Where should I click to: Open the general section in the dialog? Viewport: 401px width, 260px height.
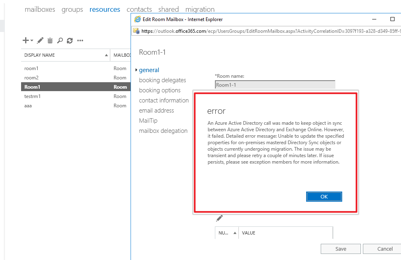[x=149, y=70]
